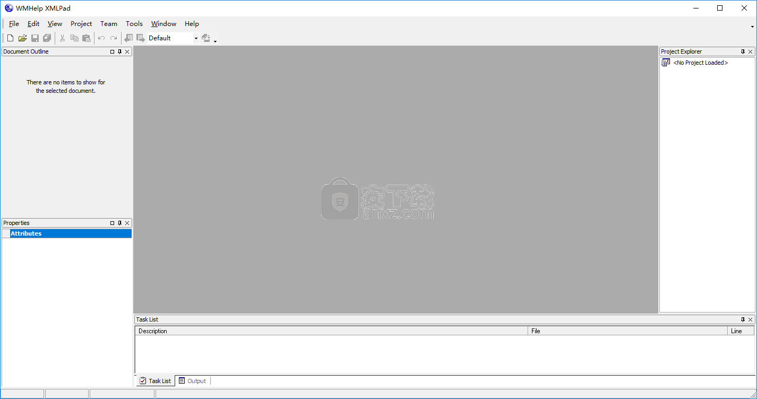Screen dimensions: 757x399
Task: Click the Save floppy disk icon
Action: (35, 38)
